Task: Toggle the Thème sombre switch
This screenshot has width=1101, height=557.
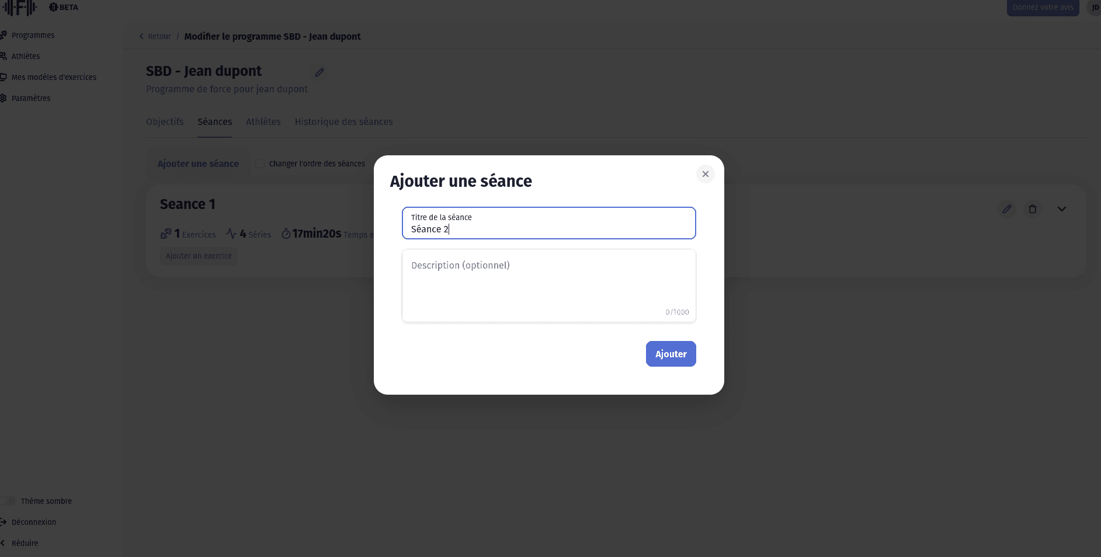Action: (8, 501)
